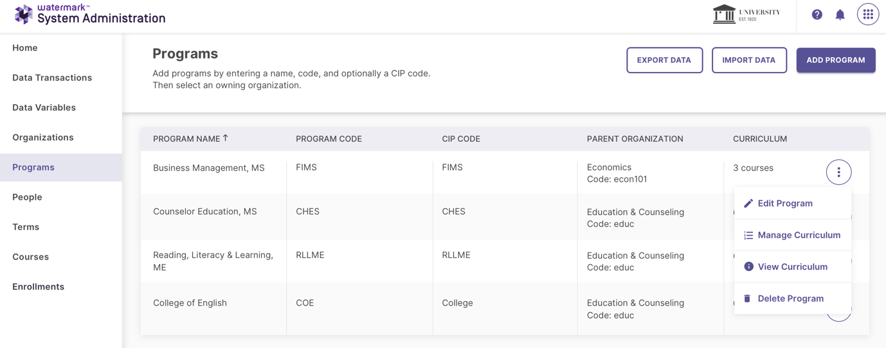The image size is (886, 348).
Task: Choose Delete Program menu option
Action: click(x=793, y=299)
